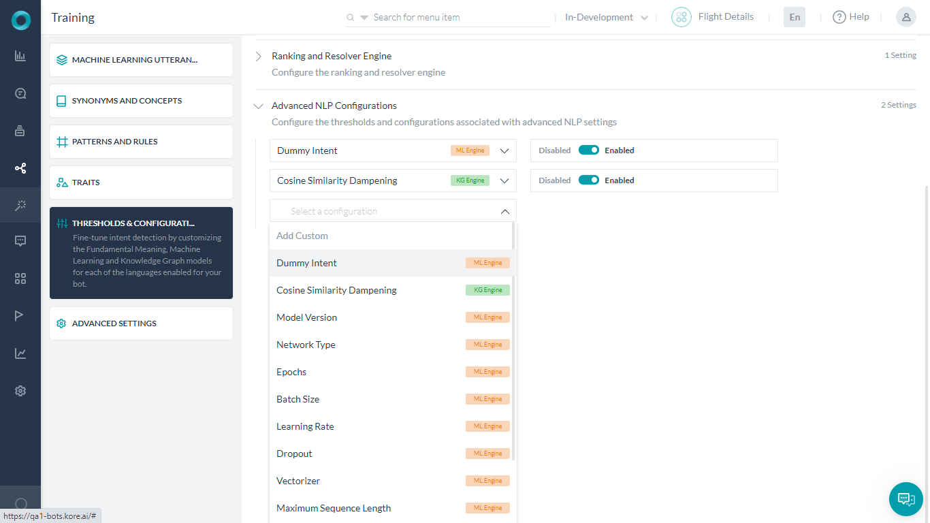This screenshot has width=930, height=523.
Task: Click the Search for menu item field
Action: point(456,18)
